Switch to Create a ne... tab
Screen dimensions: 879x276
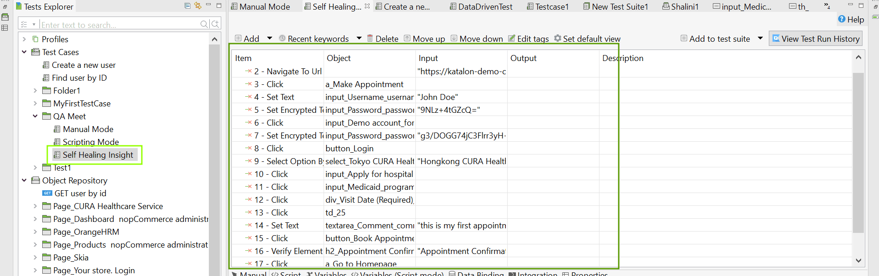point(403,6)
